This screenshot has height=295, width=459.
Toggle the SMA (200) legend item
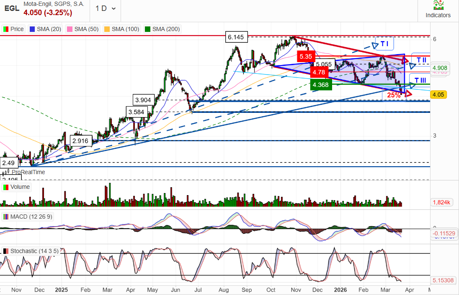click(162, 29)
